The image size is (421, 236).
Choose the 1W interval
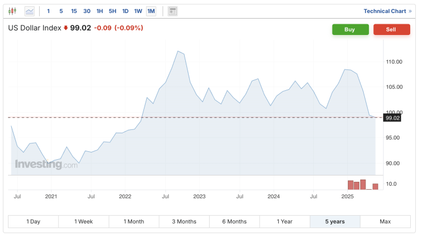[138, 11]
